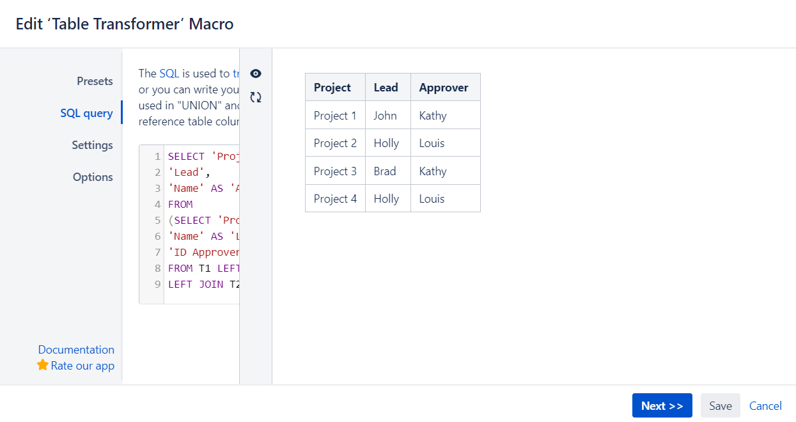Open the Options section
This screenshot has width=796, height=422.
coord(93,177)
